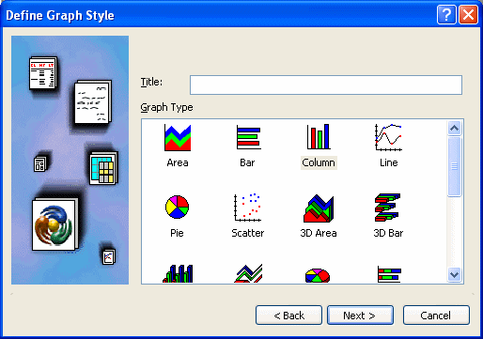Proceed with the Next > button
Screen dimensions: 483x339
click(360, 316)
